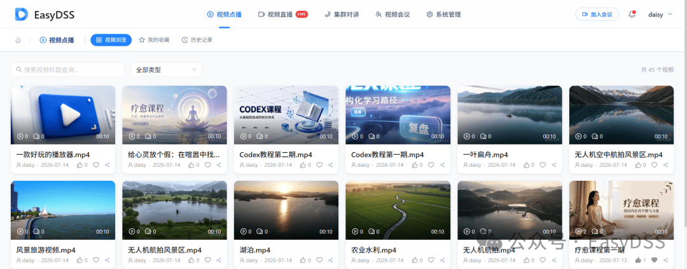Share Codex教程第一期.mp4 video

tap(443, 165)
